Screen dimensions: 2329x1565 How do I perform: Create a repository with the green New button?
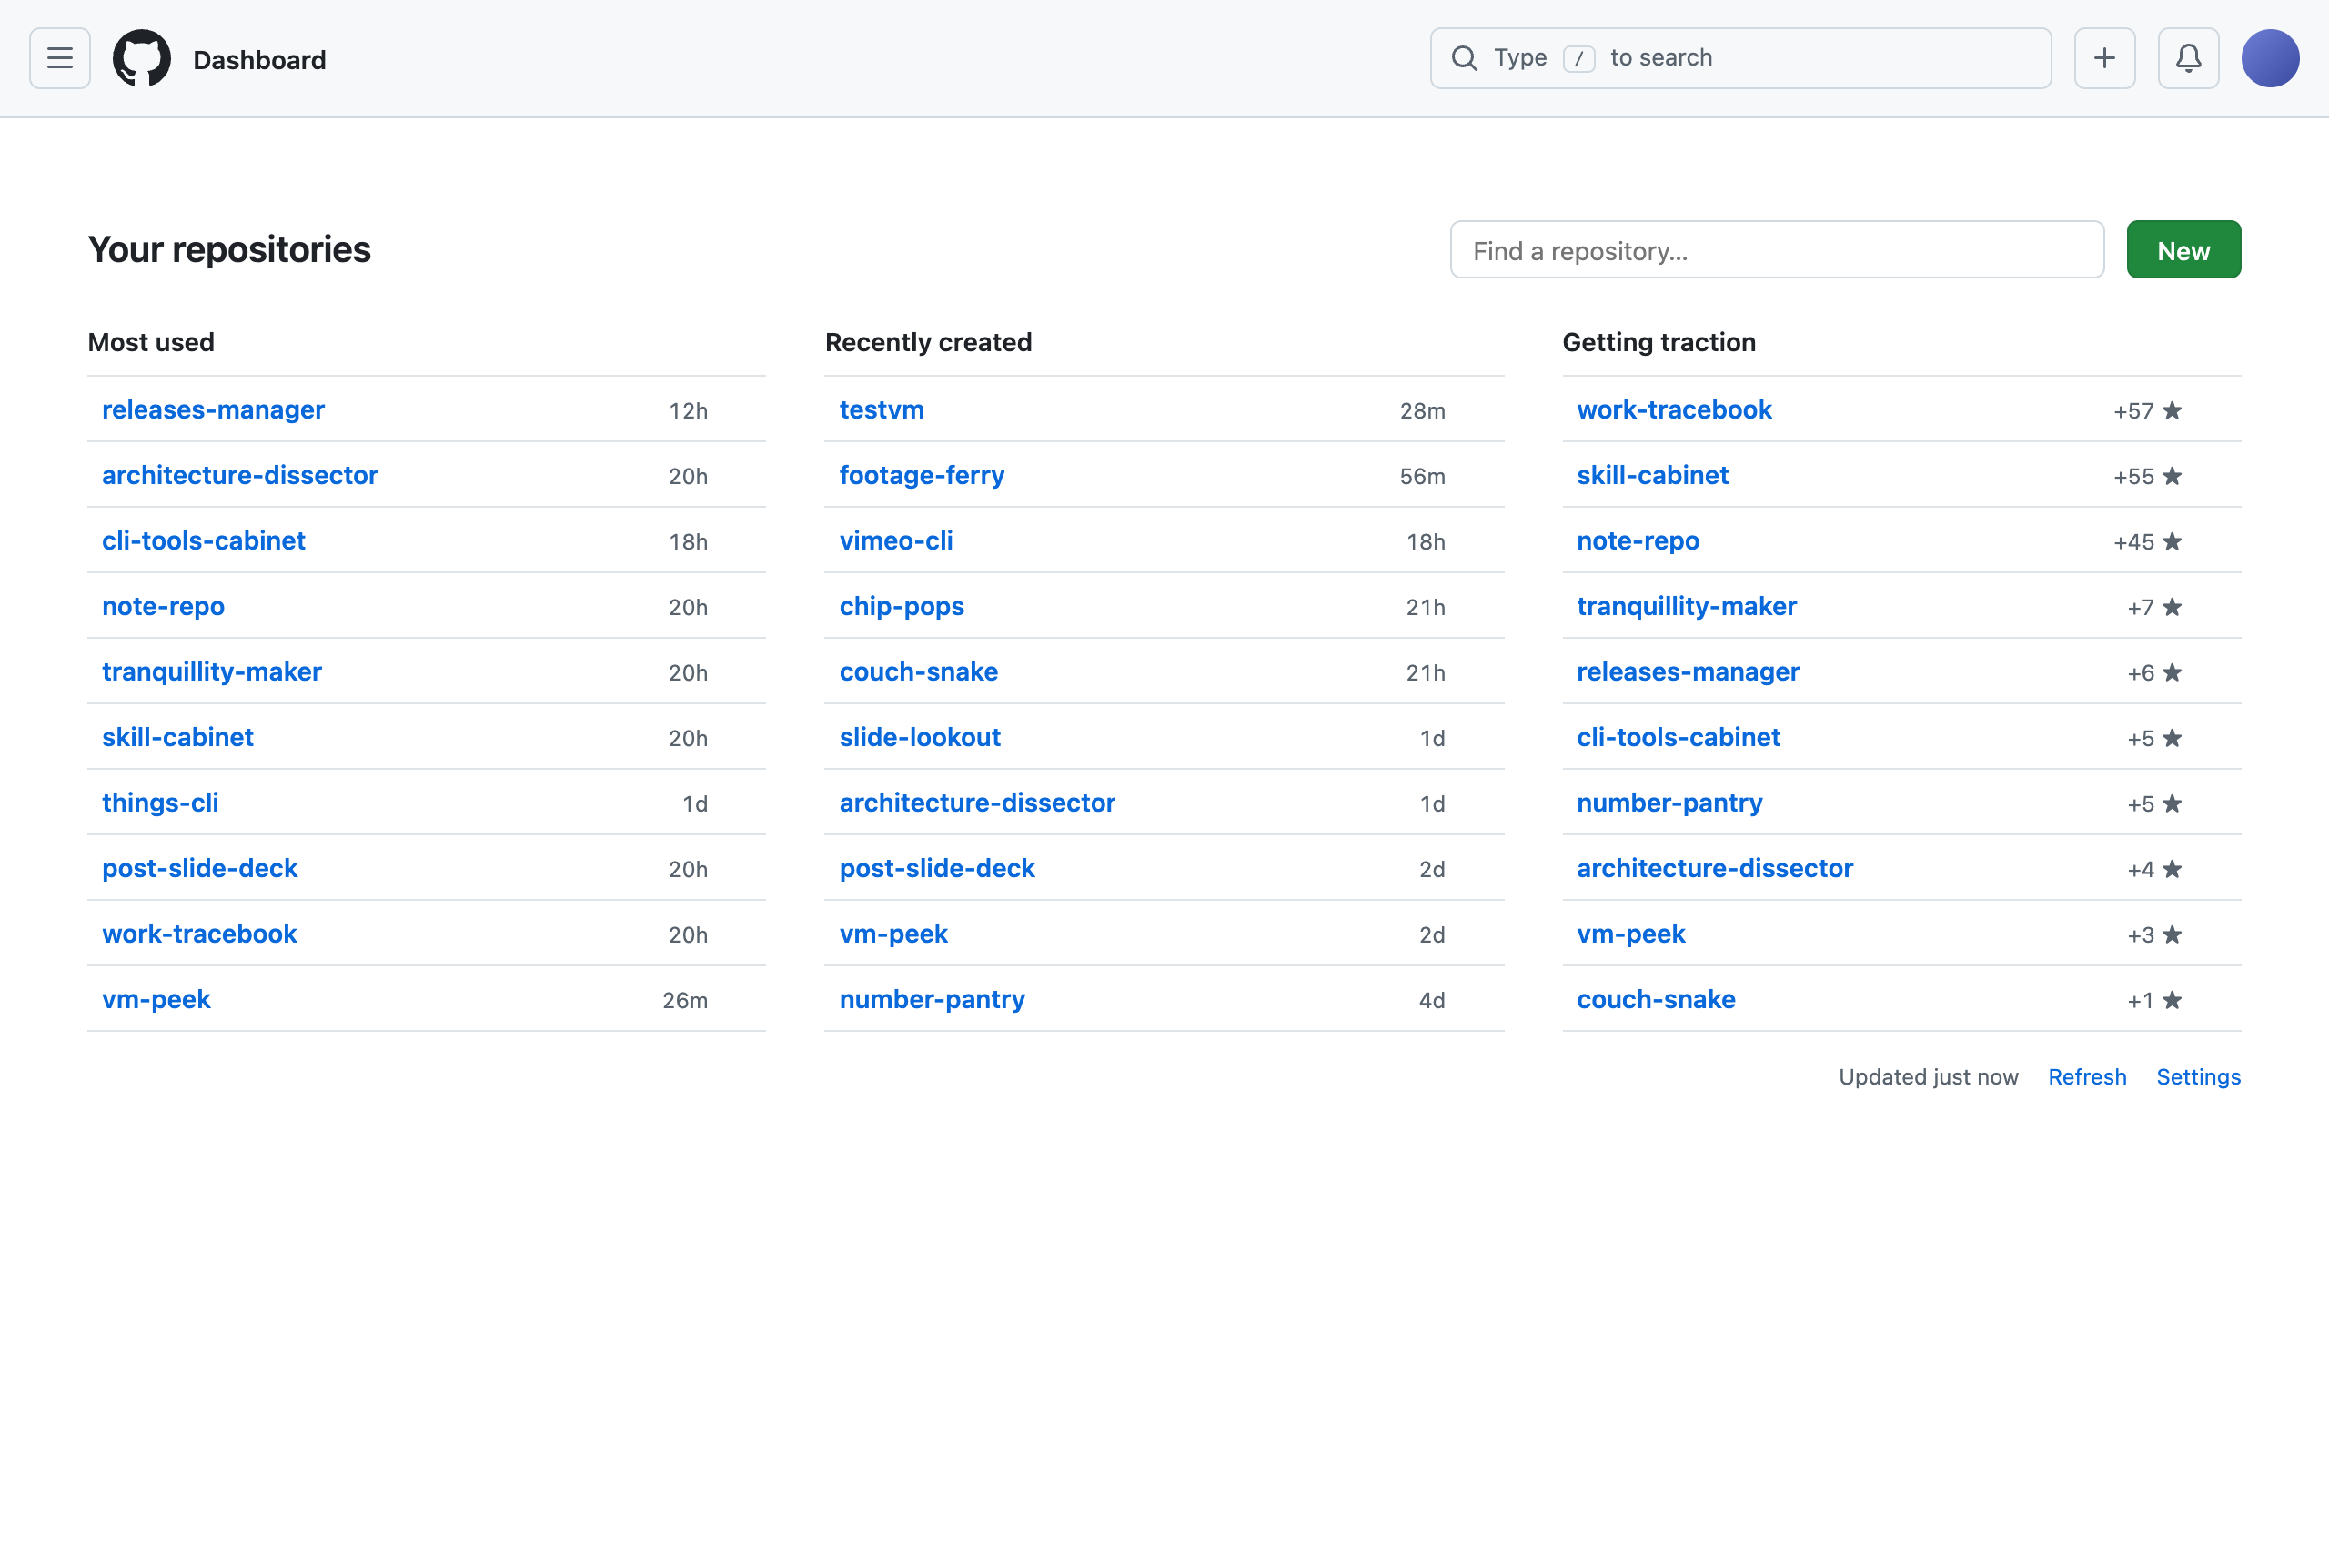[x=2183, y=249]
